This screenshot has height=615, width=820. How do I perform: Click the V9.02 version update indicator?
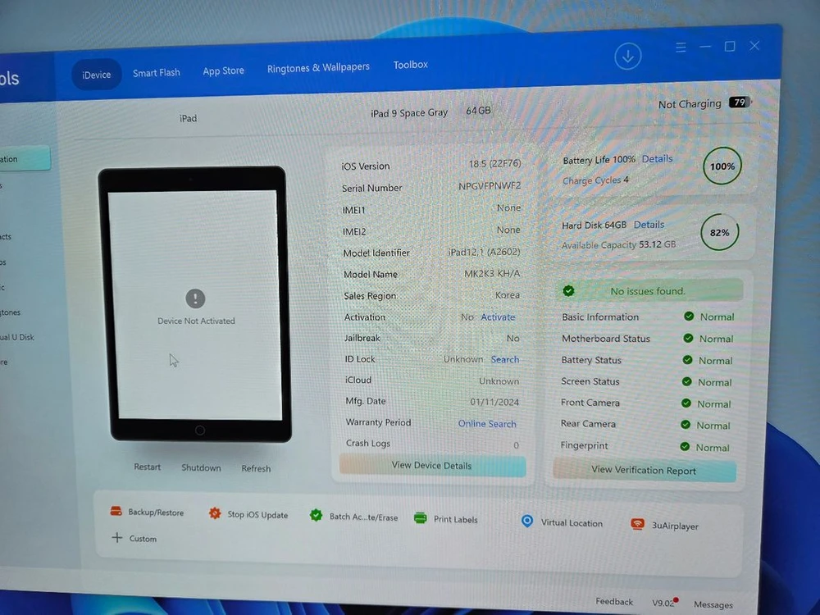[664, 603]
